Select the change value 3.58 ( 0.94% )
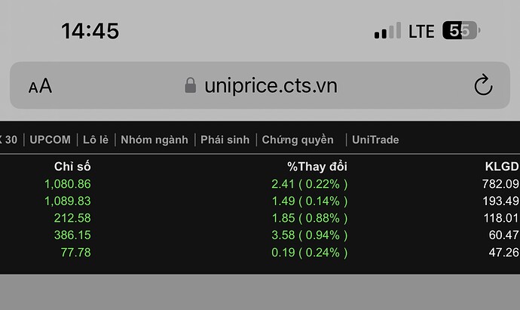The image size is (520, 310). coord(310,235)
